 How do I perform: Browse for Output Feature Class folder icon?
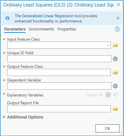[116, 72]
